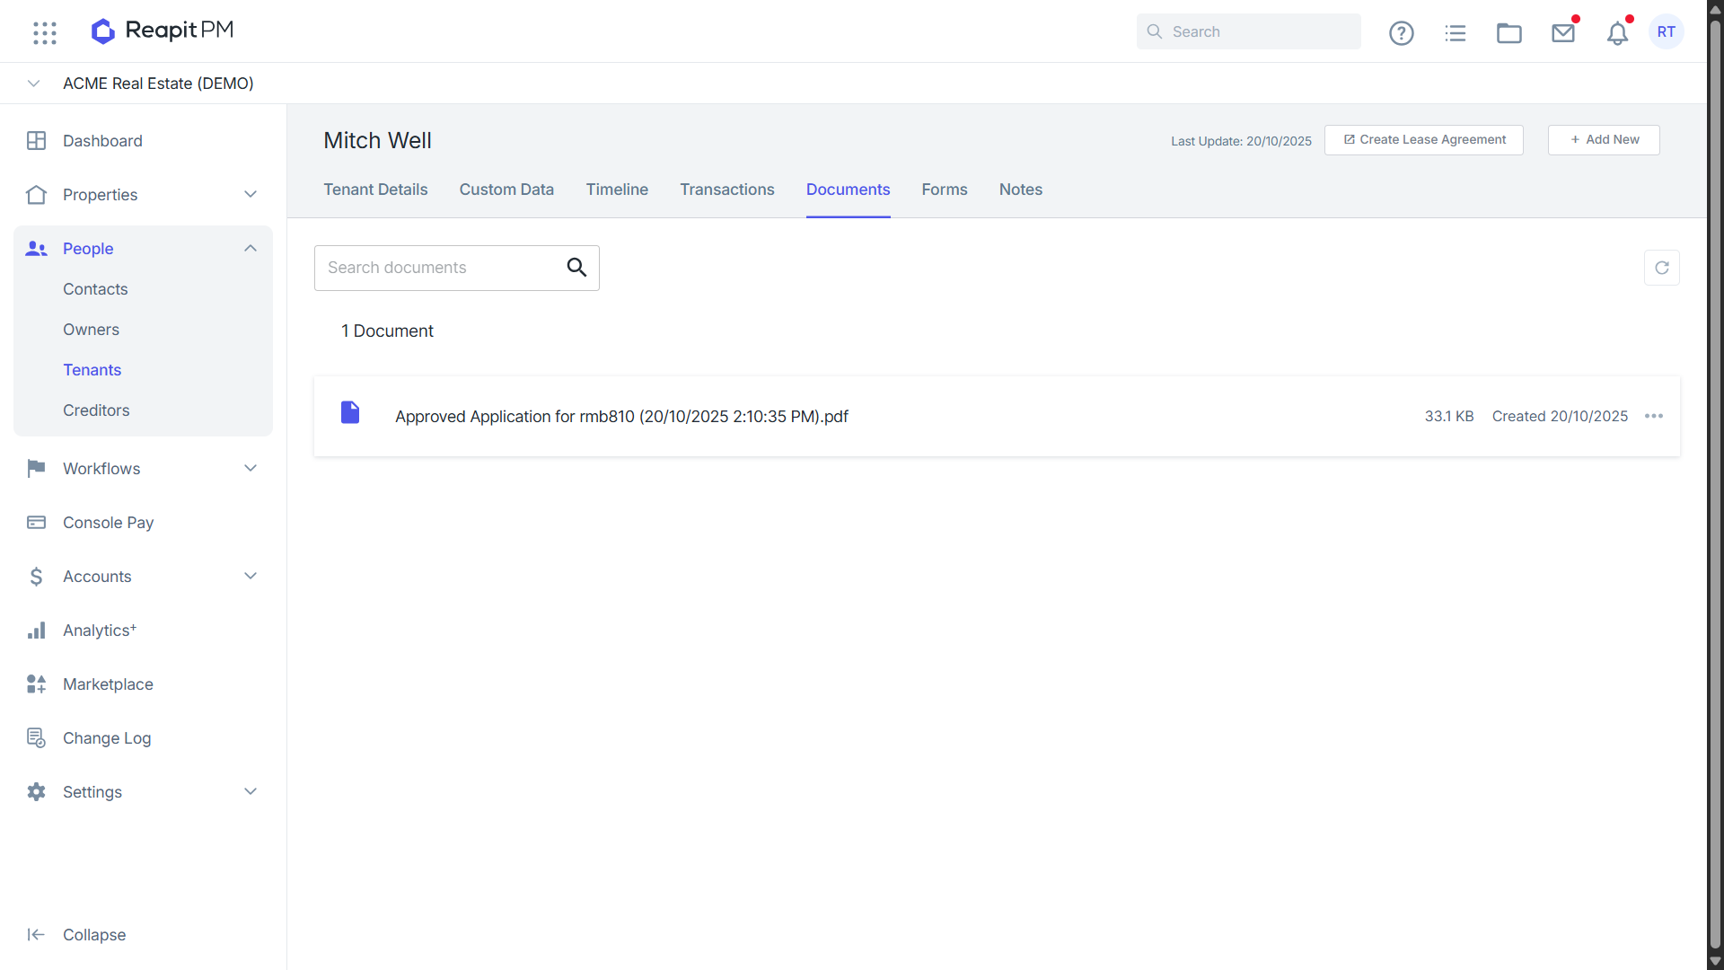Image resolution: width=1724 pixels, height=970 pixels.
Task: Switch to the Custom Data tab
Action: point(506,190)
